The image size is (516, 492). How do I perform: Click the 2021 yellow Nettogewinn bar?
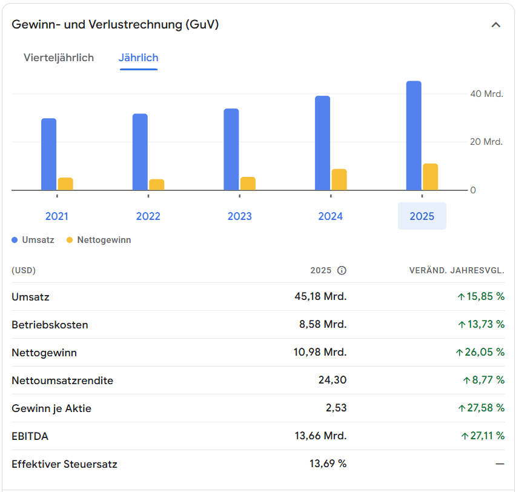65,184
